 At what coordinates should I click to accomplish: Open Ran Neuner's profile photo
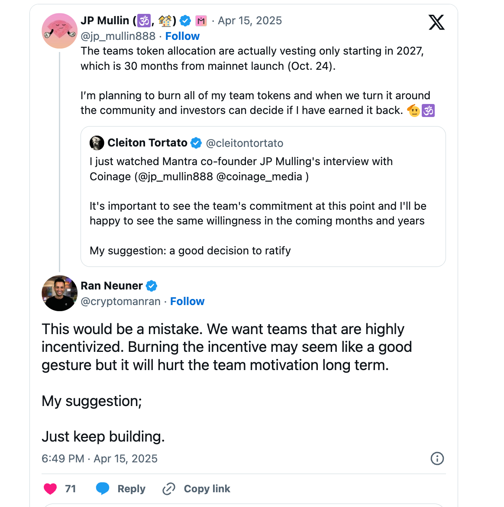(59, 293)
